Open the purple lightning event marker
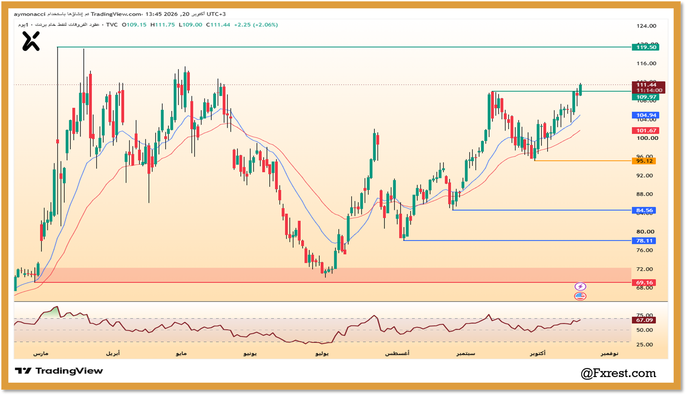 [580, 286]
